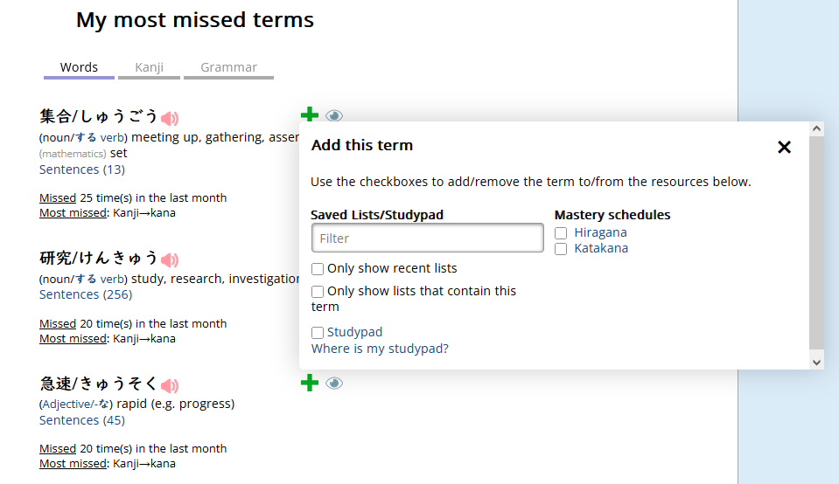The image size is (839, 484).
Task: Check Only show lists that contain this term
Action: click(x=318, y=292)
